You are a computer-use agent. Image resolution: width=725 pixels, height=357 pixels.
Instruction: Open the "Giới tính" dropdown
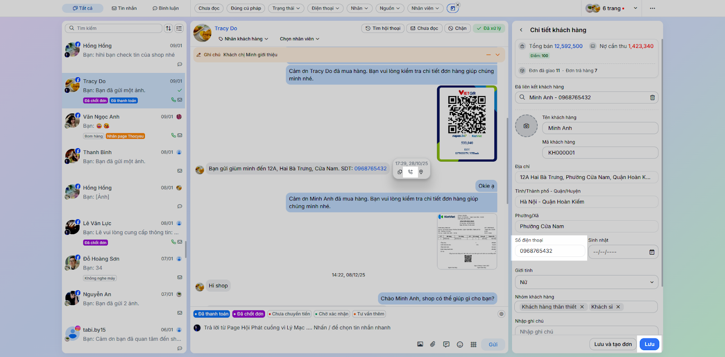(x=586, y=282)
